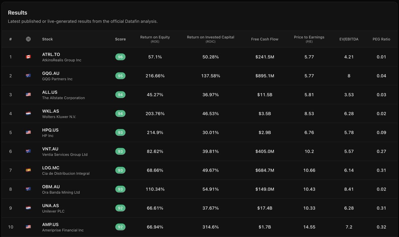
Task: Click the Canada flag in ATRL.TO row
Action: click(28, 57)
